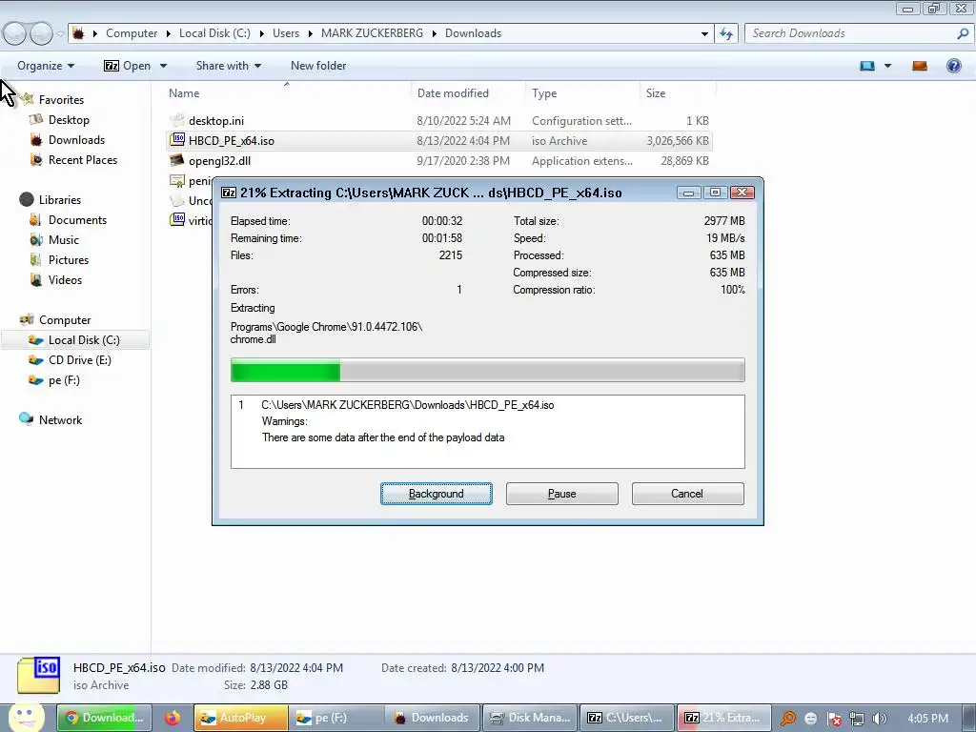Open the Organize menu
The width and height of the screenshot is (976, 732).
[x=46, y=66]
